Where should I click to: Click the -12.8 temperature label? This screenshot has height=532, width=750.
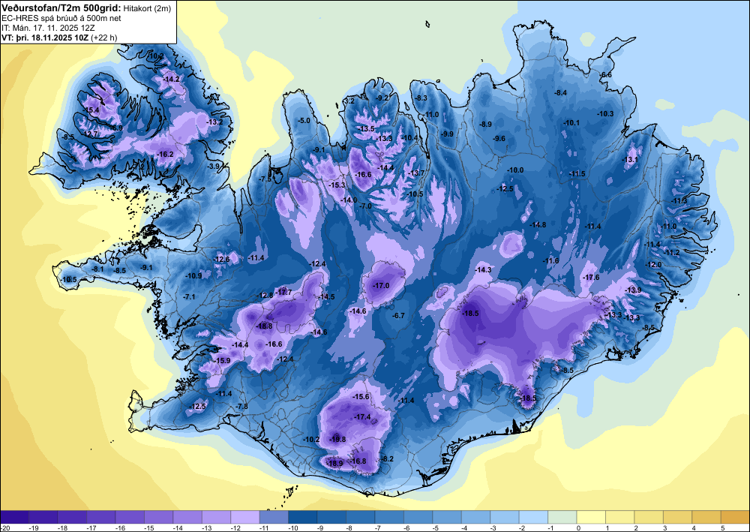[265, 295]
